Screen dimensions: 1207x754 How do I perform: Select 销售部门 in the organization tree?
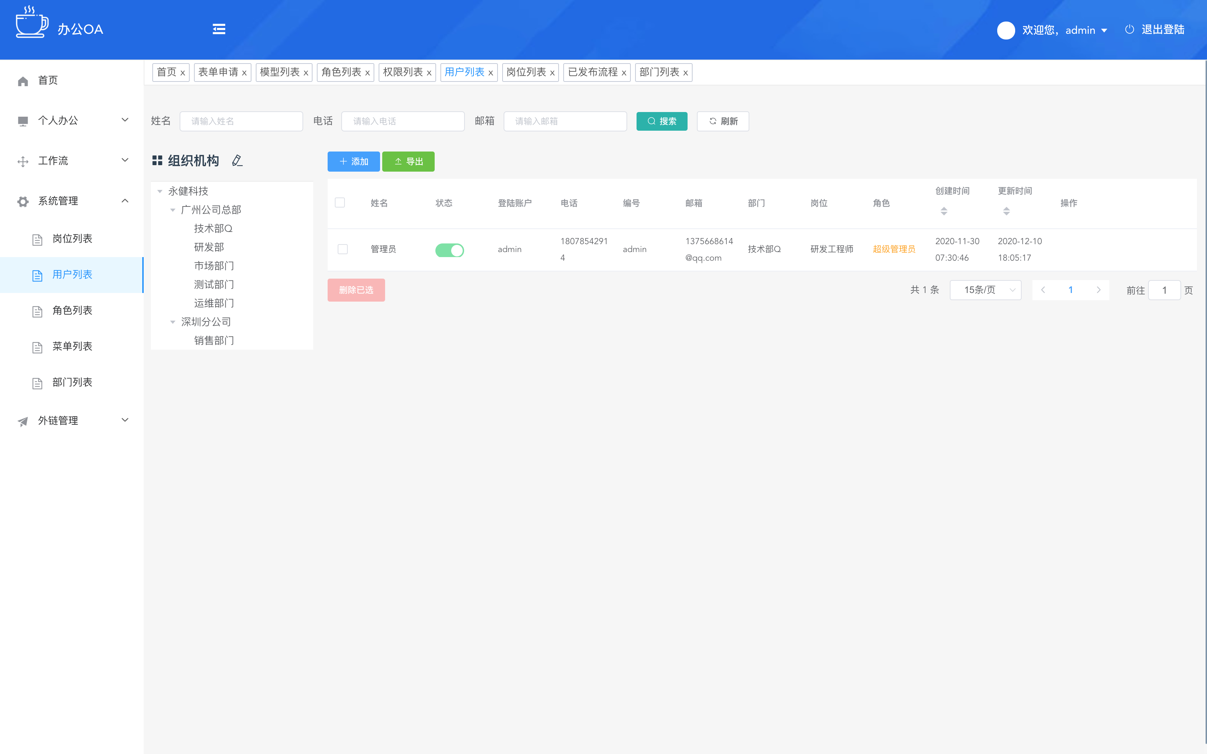(x=214, y=341)
